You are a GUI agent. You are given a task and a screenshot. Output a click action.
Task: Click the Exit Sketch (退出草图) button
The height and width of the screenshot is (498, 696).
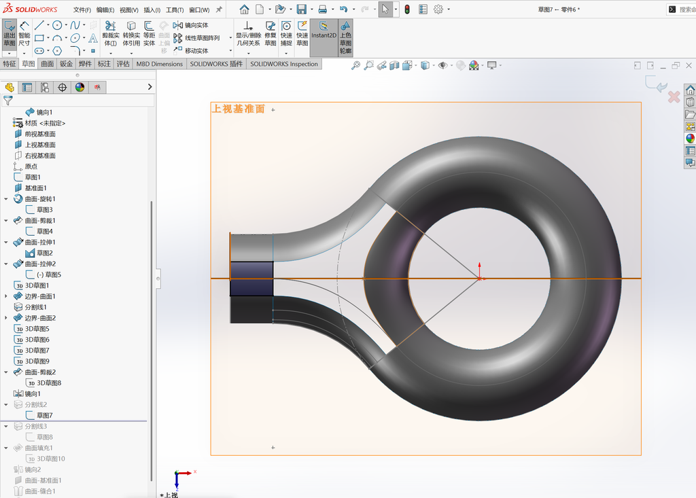click(x=10, y=34)
